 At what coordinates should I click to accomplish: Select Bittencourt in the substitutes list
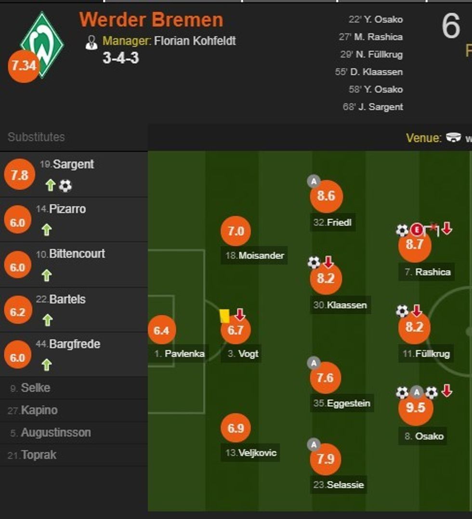point(77,254)
